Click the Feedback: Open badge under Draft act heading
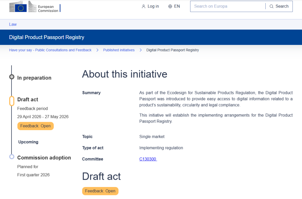The width and height of the screenshot is (302, 199). (100, 191)
